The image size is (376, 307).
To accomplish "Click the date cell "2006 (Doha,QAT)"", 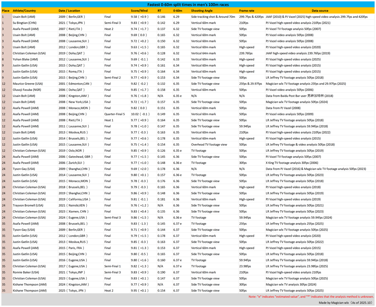I will click(x=71, y=90).
